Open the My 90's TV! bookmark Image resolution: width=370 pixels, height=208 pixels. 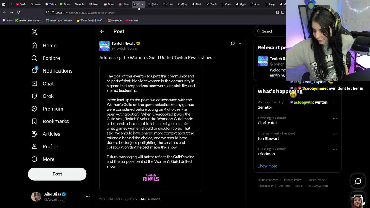(x=115, y=21)
